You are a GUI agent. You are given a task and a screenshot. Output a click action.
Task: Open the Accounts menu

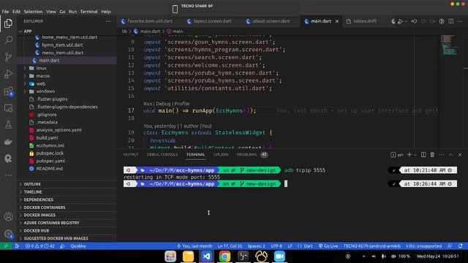click(8, 216)
